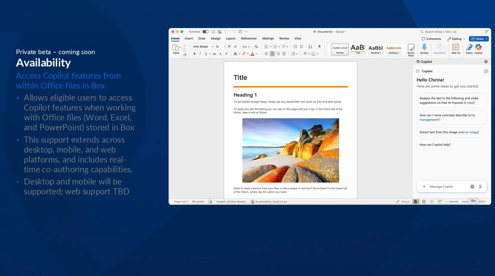Sort text with the A-Z icon
Screen dimensions: 495x276
310,46
